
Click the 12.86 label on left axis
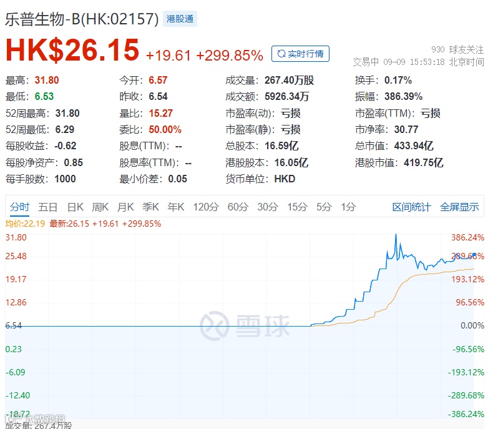tap(16, 303)
